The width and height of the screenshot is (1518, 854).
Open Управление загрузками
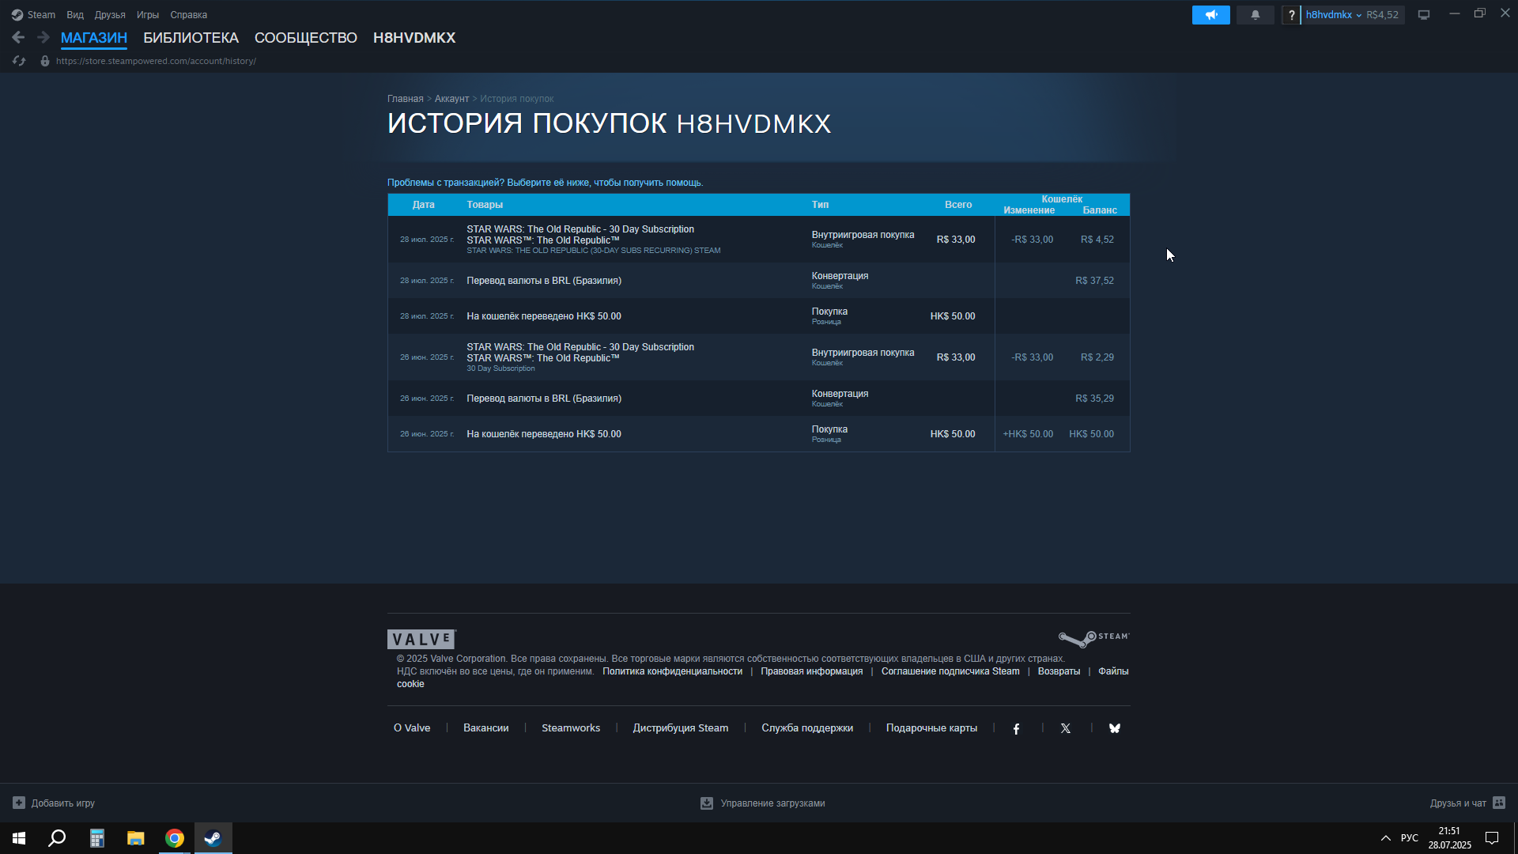point(763,803)
